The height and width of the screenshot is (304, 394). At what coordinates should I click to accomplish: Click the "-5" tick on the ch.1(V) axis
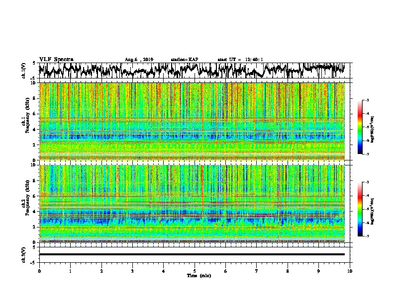[33, 78]
